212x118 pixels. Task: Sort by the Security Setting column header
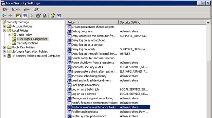pyautogui.click(x=134, y=22)
